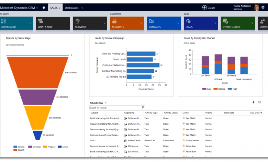The width and height of the screenshot is (268, 162).
Task: Click the Activity Status column header
Action: point(170,113)
